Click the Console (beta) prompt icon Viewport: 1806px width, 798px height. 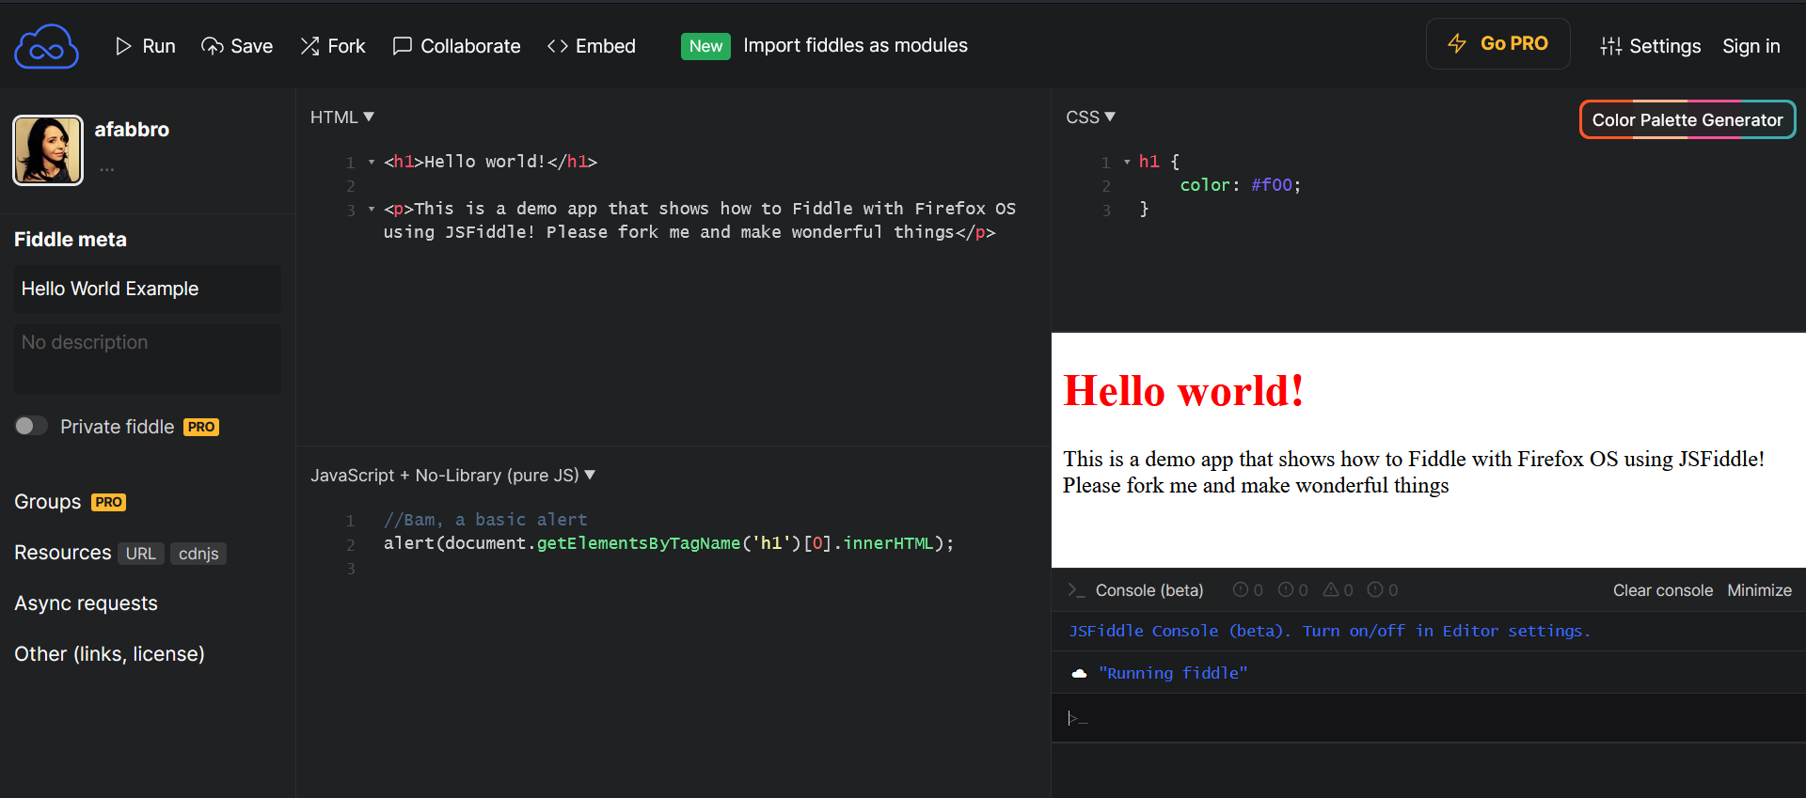pos(1076,590)
